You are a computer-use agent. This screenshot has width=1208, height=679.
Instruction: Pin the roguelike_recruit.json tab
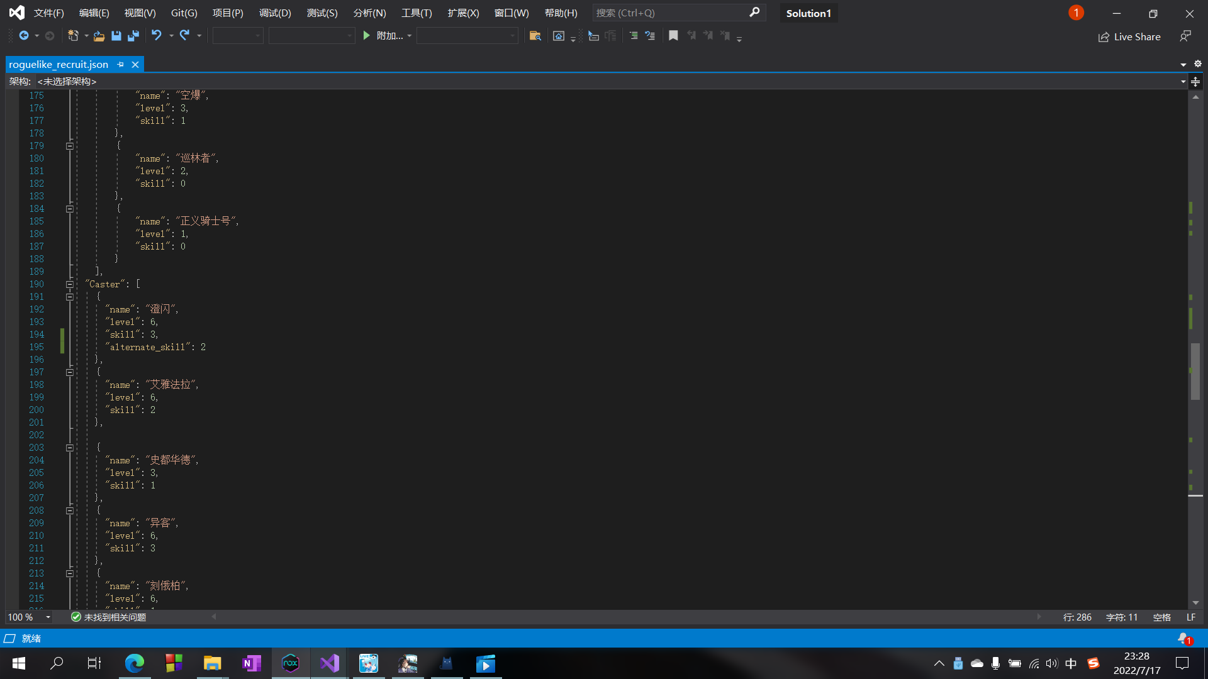[x=121, y=64]
